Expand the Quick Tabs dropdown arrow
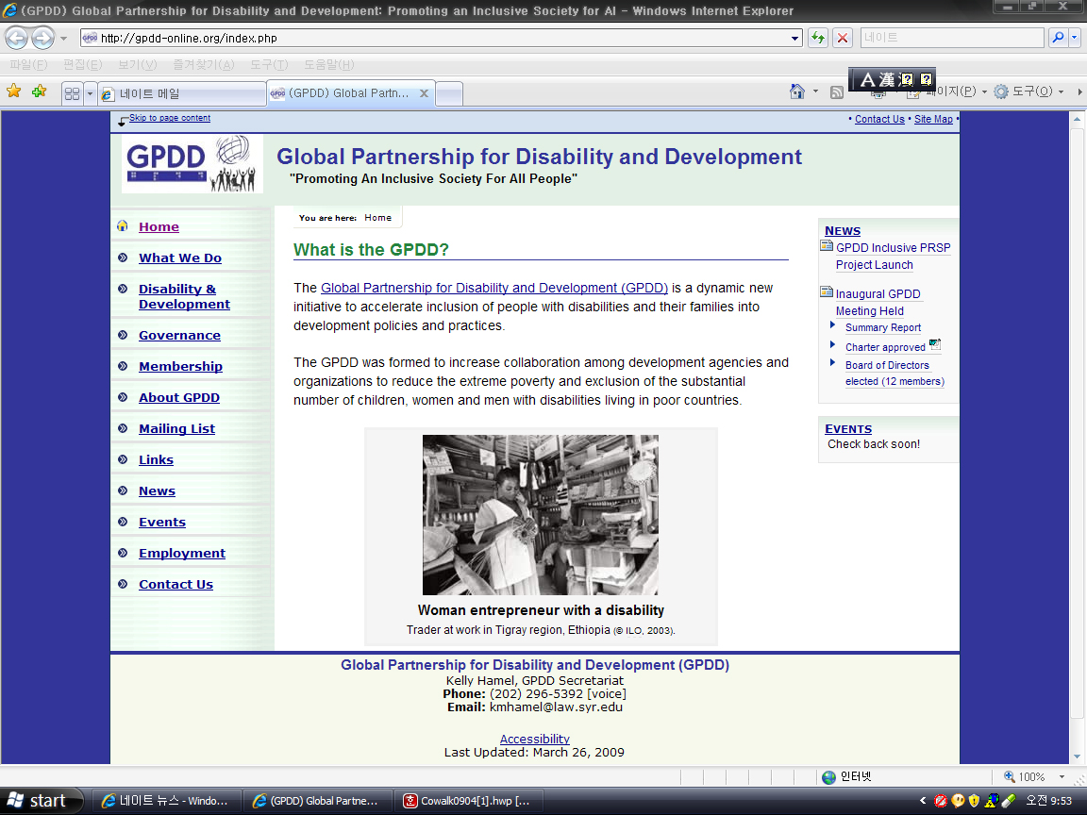Screen dimensions: 1087x815 90,93
